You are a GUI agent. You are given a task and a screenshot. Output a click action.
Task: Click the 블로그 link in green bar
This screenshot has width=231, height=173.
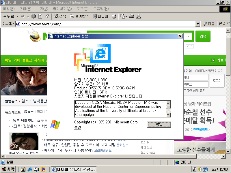[27, 60]
